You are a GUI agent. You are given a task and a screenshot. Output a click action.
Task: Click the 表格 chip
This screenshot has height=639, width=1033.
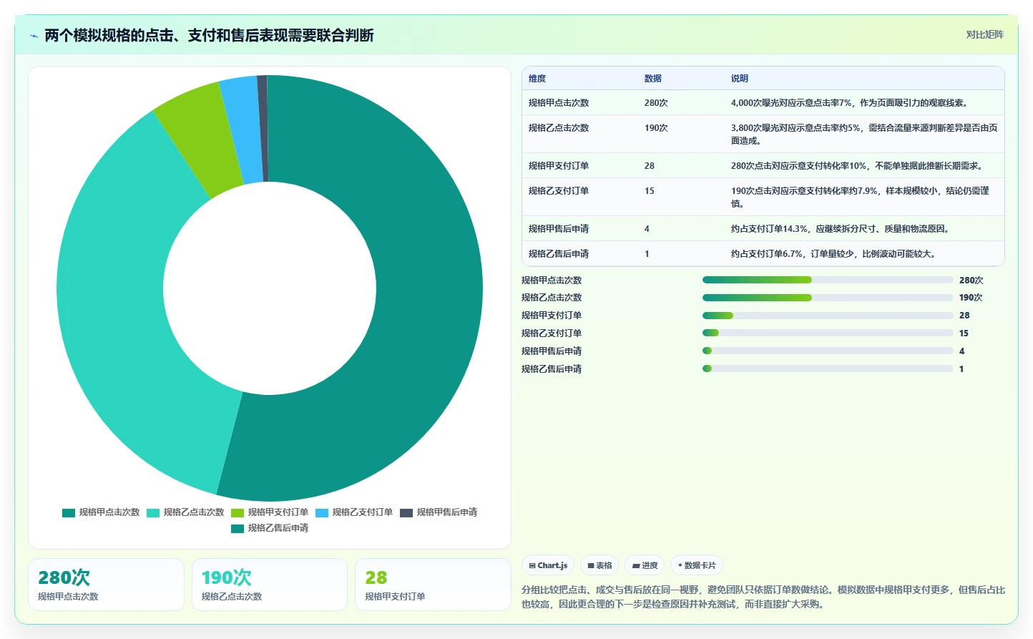coord(599,565)
